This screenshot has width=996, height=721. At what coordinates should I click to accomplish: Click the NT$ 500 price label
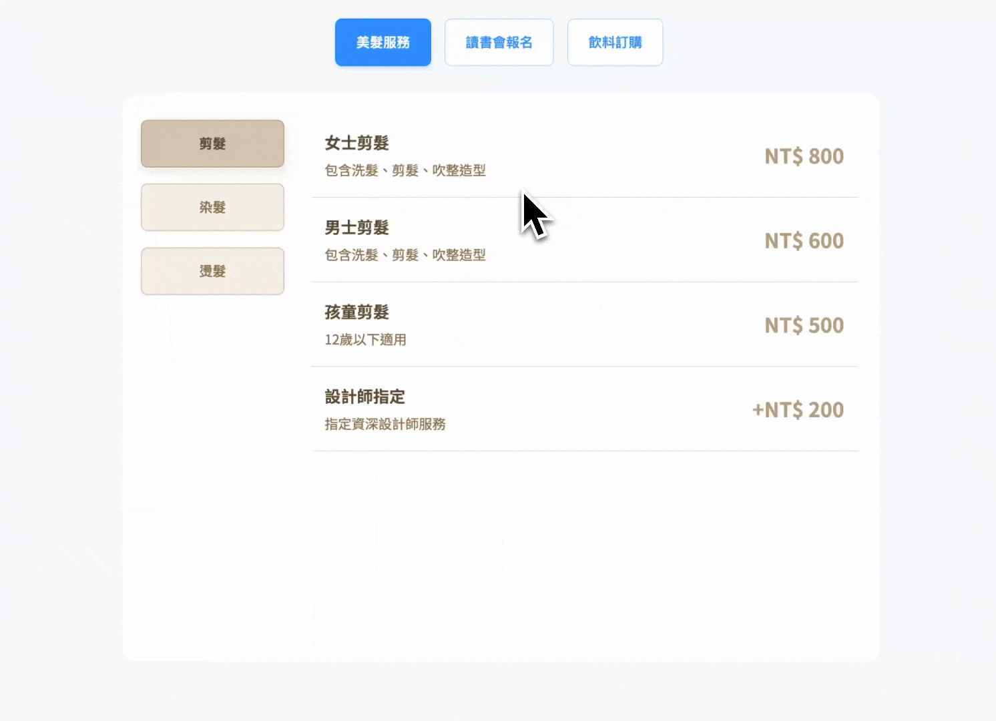804,325
